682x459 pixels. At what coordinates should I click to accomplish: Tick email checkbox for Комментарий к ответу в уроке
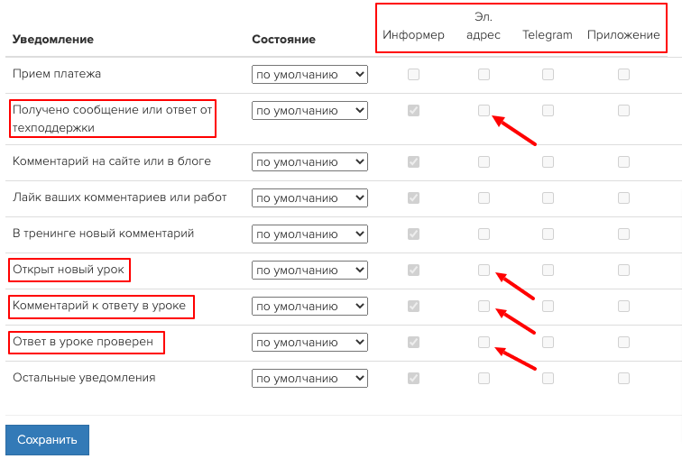[484, 306]
